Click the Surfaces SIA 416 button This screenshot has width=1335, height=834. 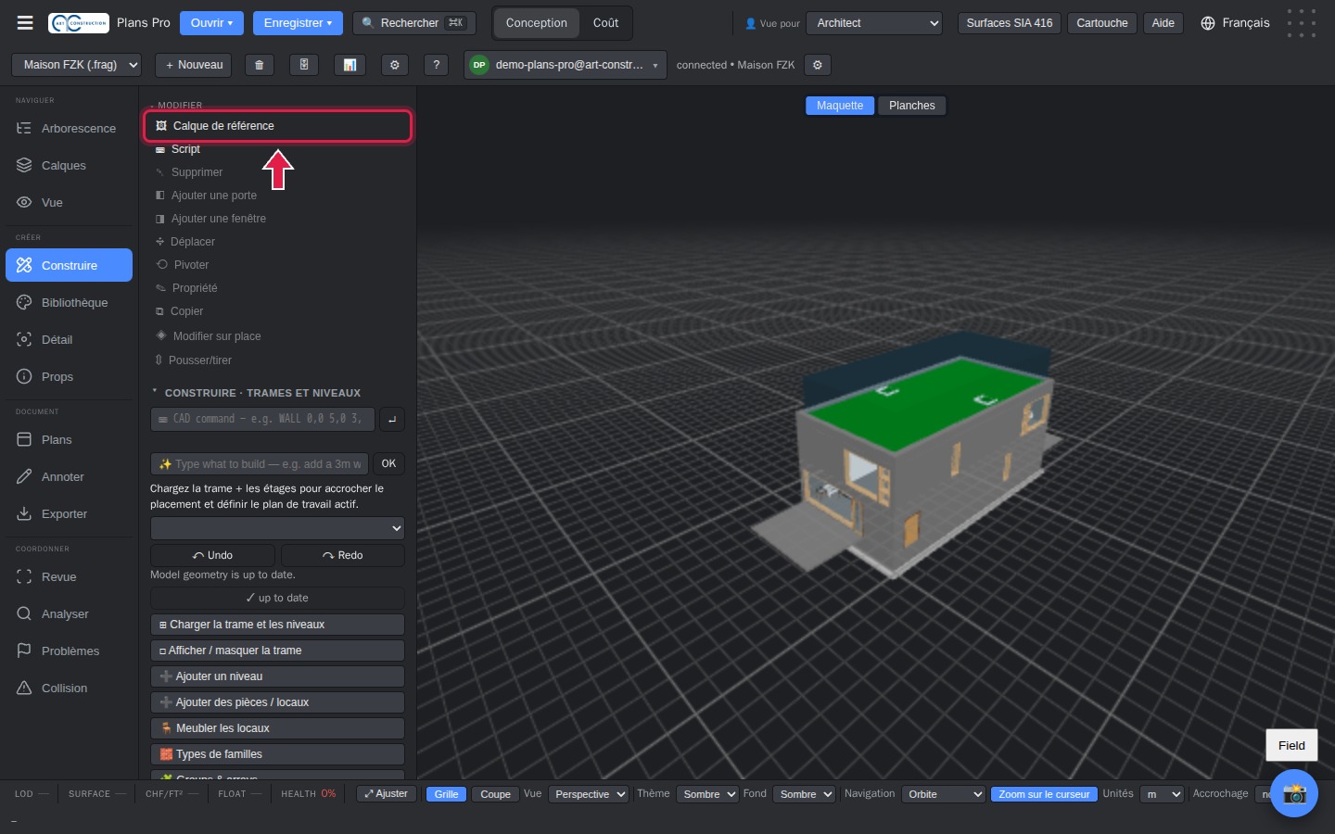[x=1010, y=23]
